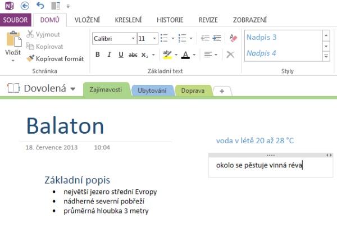Open the SOUBOR file menu
This screenshot has height=236, width=337.
click(x=16, y=20)
